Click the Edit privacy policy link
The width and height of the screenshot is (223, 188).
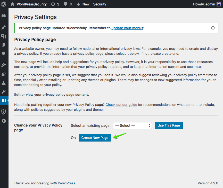coord(17,95)
